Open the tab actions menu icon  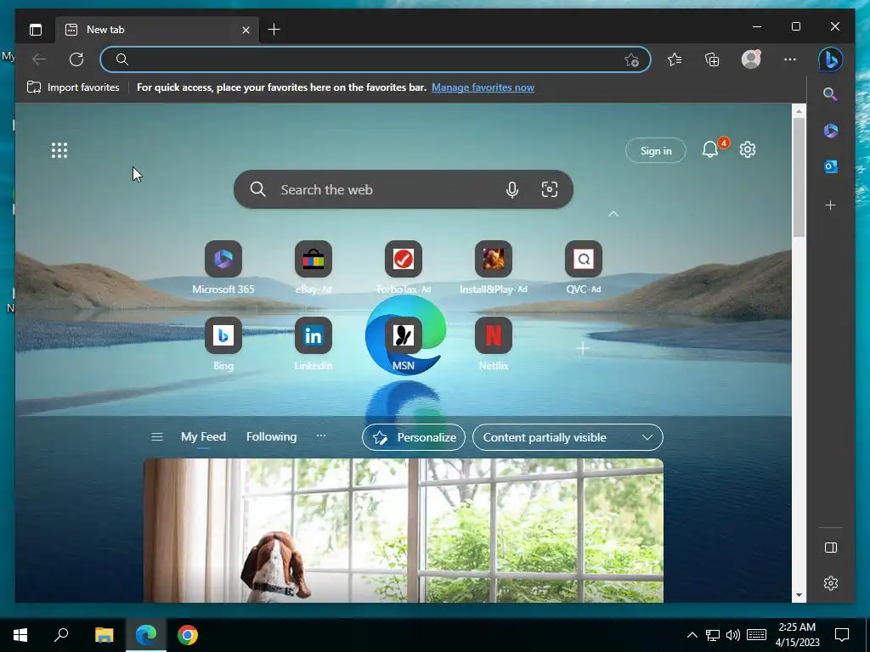coord(36,30)
